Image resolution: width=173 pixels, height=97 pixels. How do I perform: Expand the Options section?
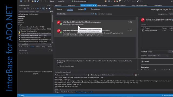coord(142,61)
